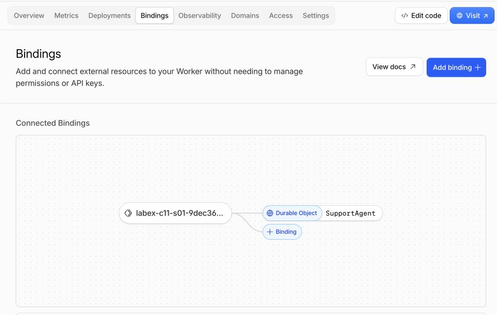This screenshot has height=315, width=497.
Task: Click the Bindings description paragraph text
Action: coord(159,77)
